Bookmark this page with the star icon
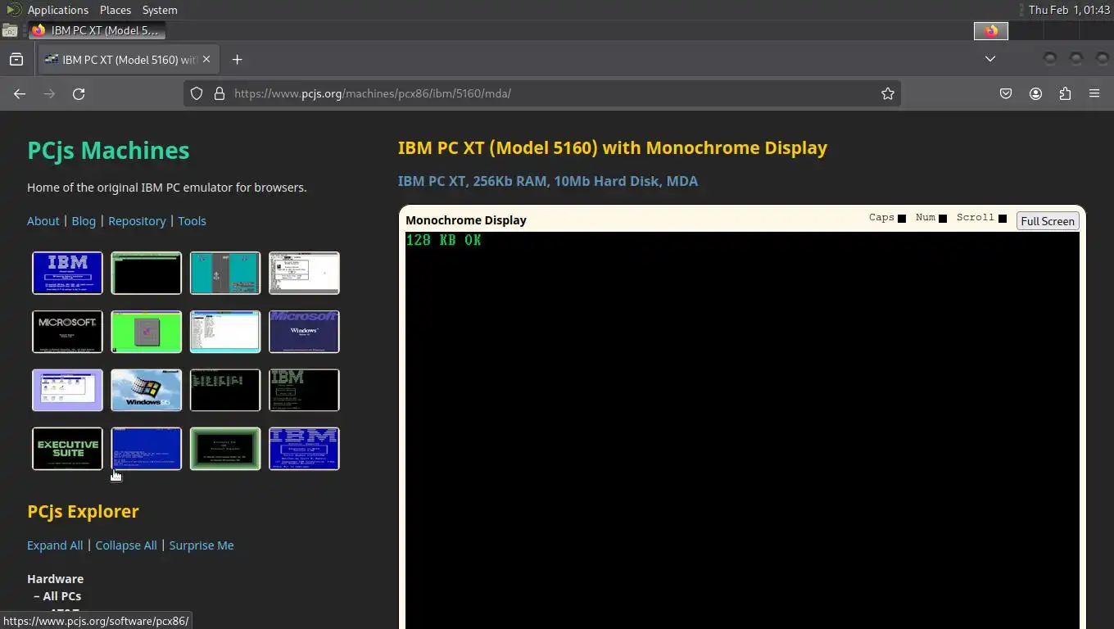Screen dimensions: 1114x629 click(887, 93)
